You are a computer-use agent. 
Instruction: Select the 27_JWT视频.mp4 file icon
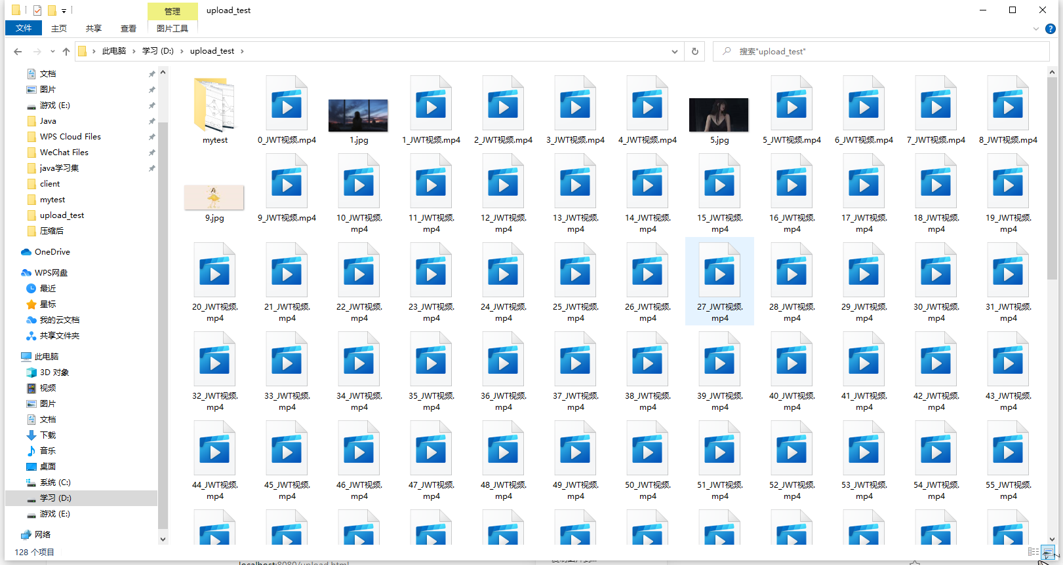[719, 270]
